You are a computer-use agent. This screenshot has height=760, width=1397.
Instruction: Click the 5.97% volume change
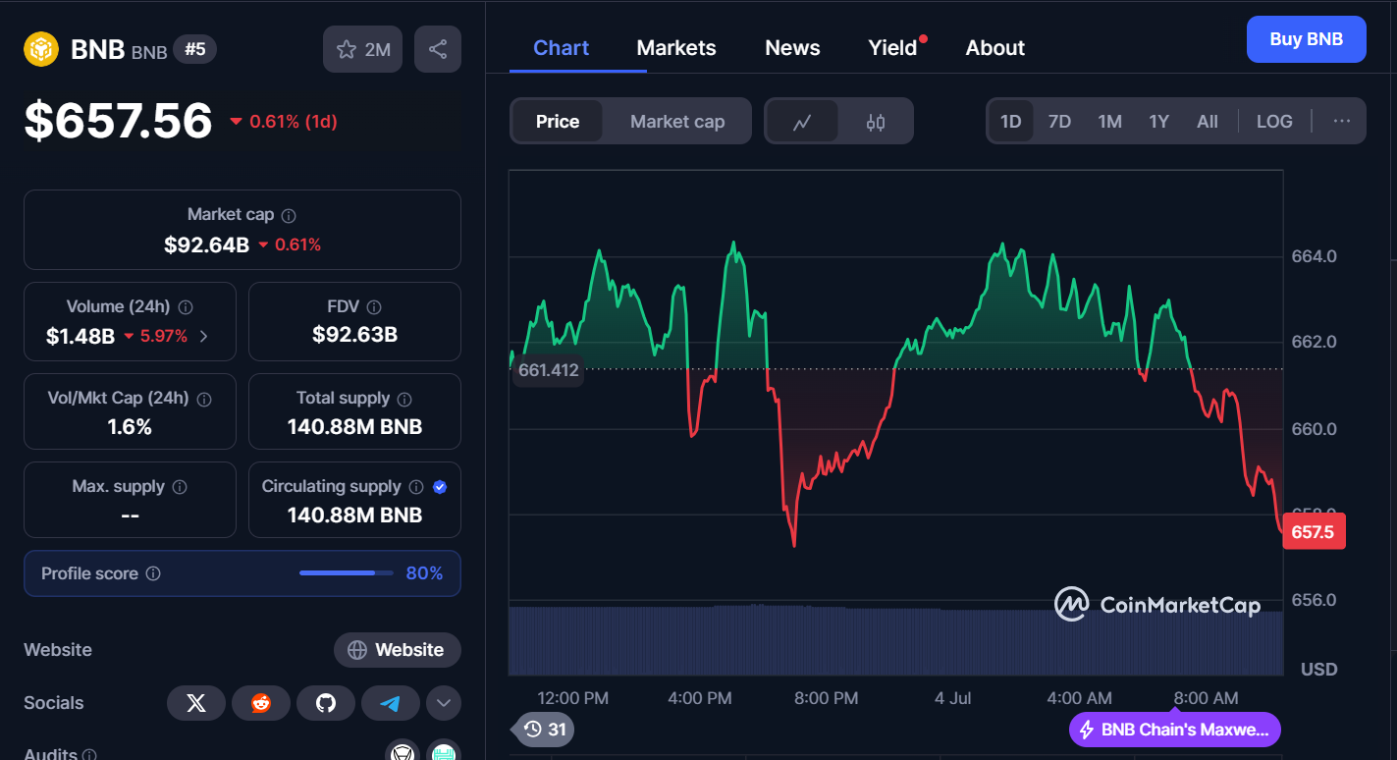click(156, 336)
